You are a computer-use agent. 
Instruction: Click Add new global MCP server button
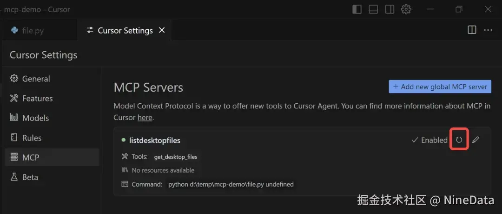click(x=440, y=87)
